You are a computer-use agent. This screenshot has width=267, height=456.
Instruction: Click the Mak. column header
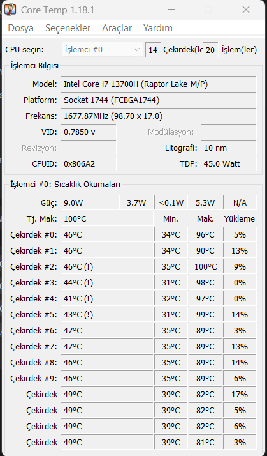tap(205, 218)
